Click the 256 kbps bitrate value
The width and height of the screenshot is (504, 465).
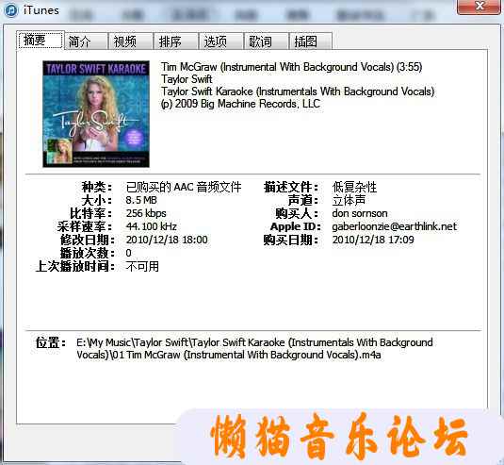(x=146, y=213)
